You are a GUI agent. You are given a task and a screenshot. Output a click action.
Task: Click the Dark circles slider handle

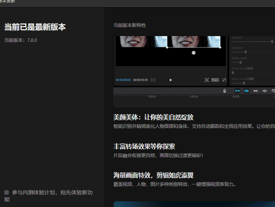point(244,83)
